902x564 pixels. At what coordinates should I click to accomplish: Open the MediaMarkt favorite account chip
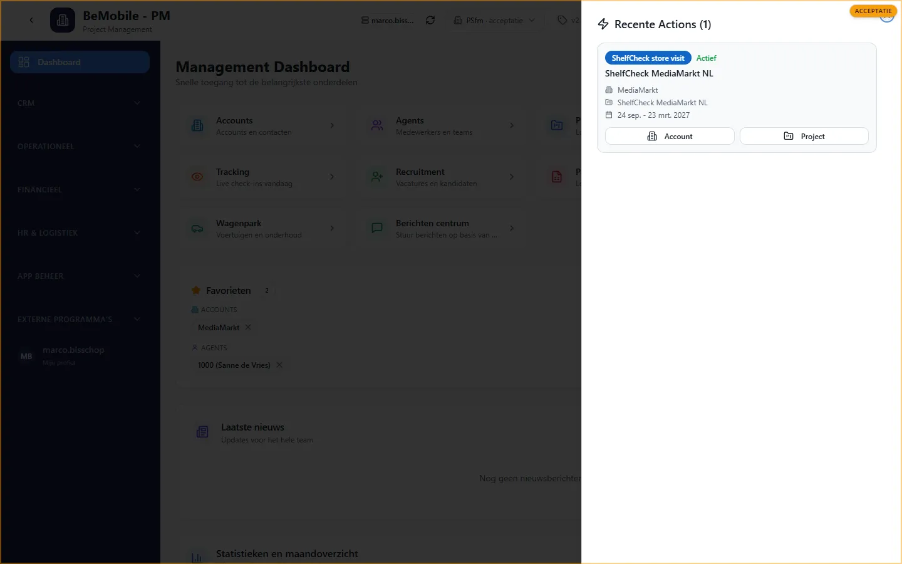click(219, 328)
